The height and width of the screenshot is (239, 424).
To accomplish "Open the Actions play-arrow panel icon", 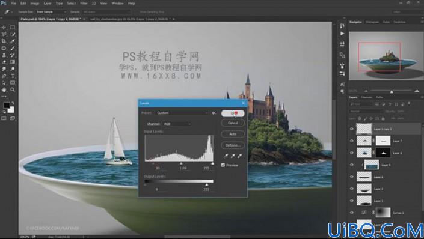I will (342, 34).
